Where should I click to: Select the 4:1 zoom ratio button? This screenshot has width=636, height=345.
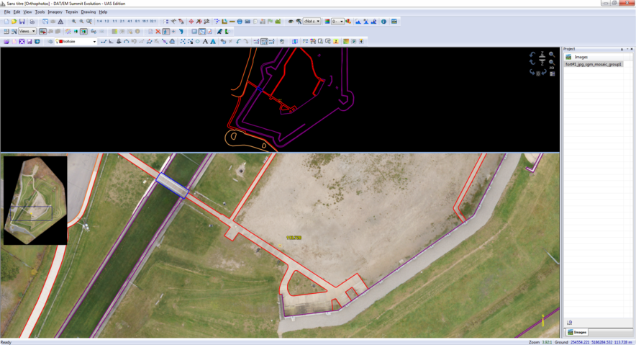click(130, 21)
